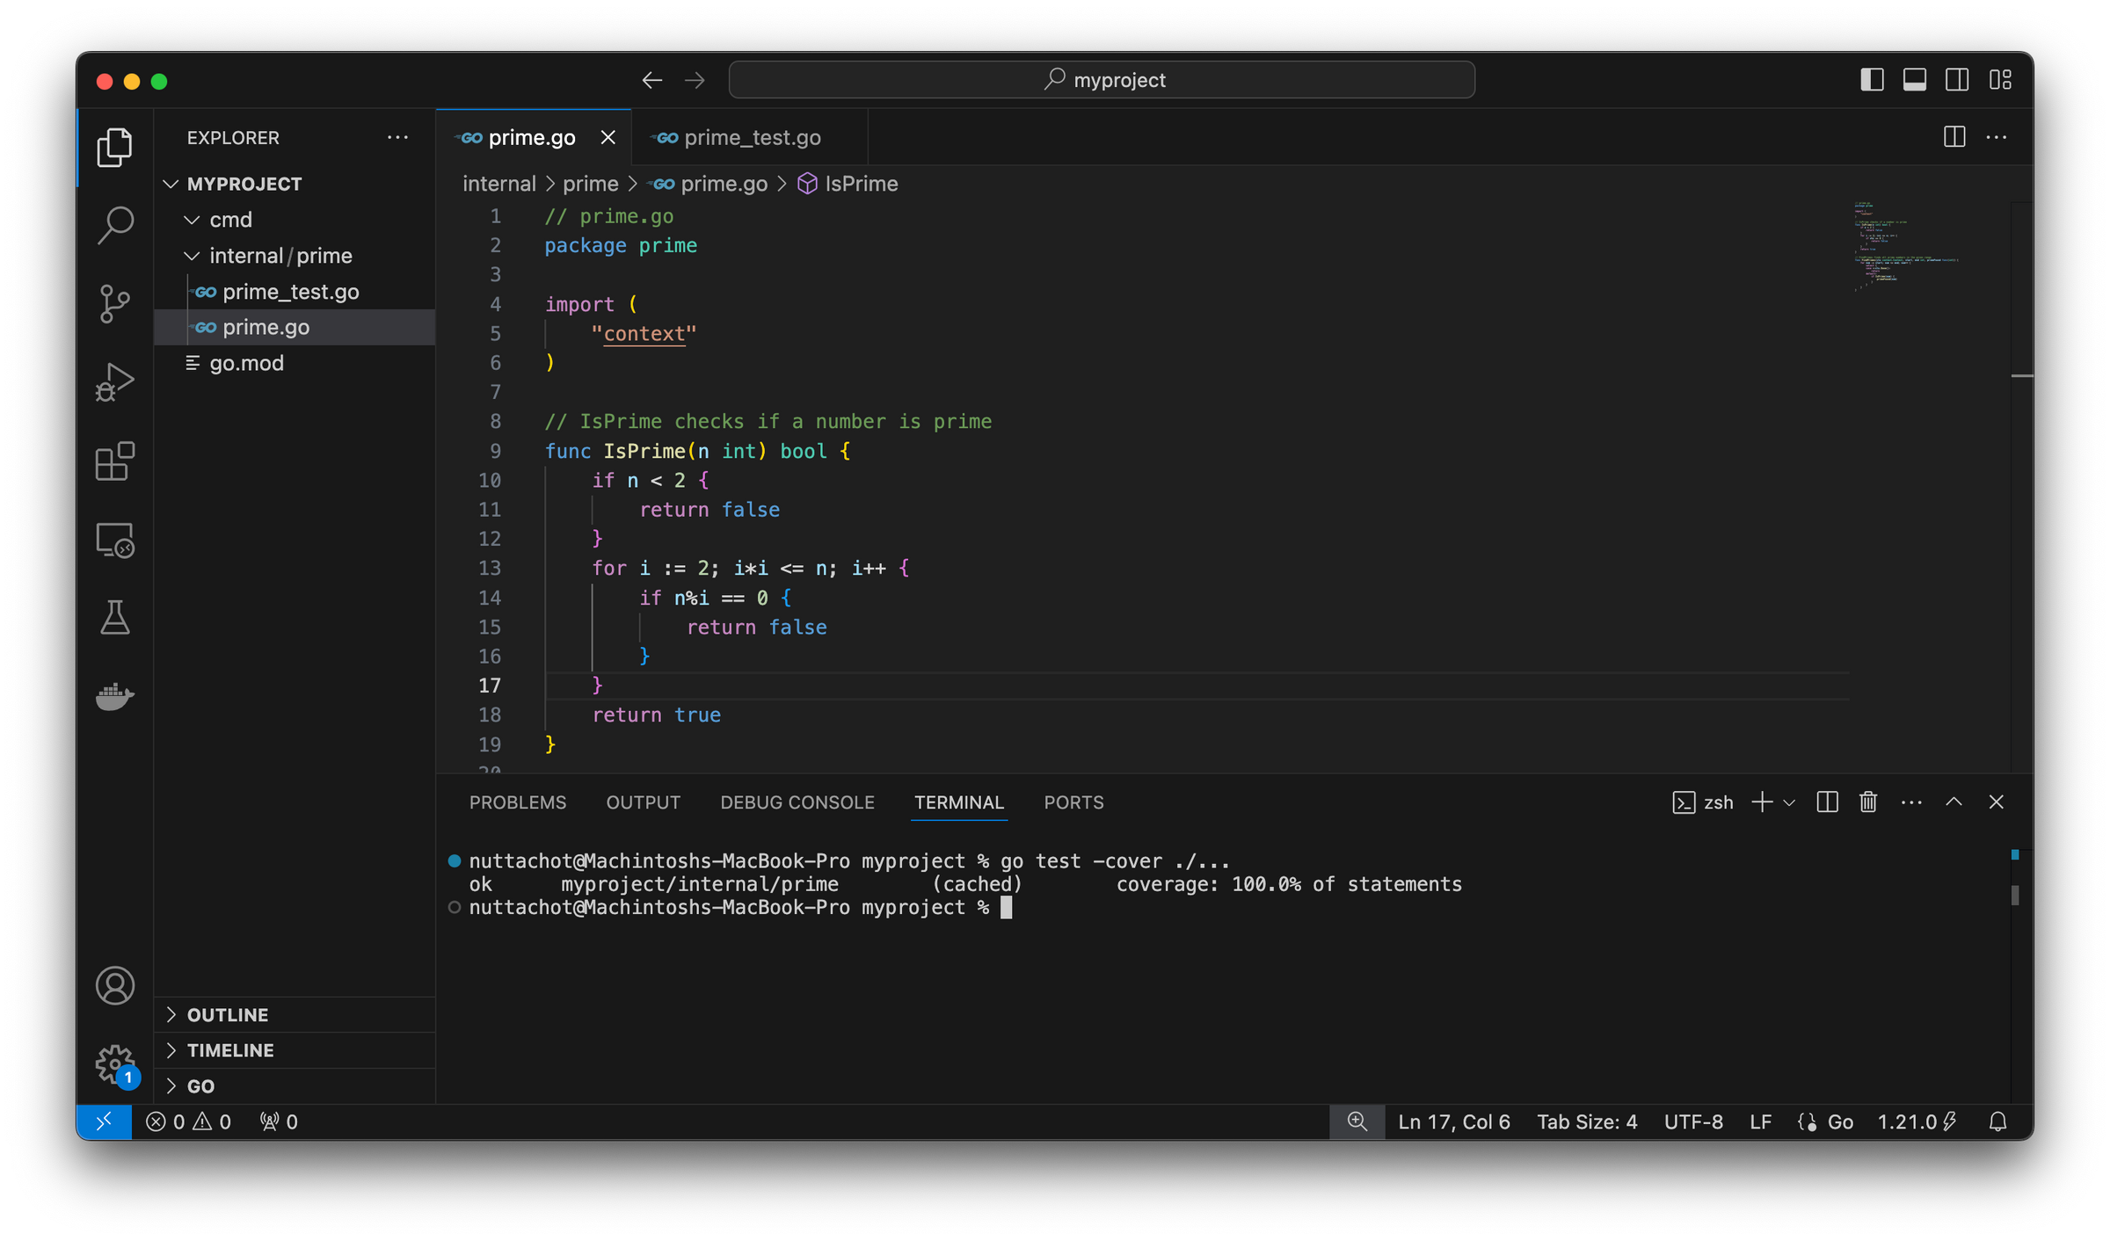Open the Search view
Screen dimensions: 2110x1241
(115, 225)
